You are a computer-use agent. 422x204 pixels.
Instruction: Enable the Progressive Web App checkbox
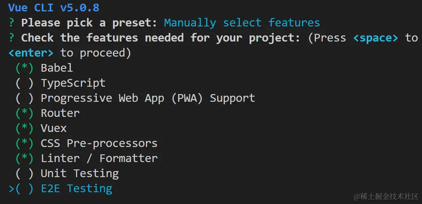24,98
